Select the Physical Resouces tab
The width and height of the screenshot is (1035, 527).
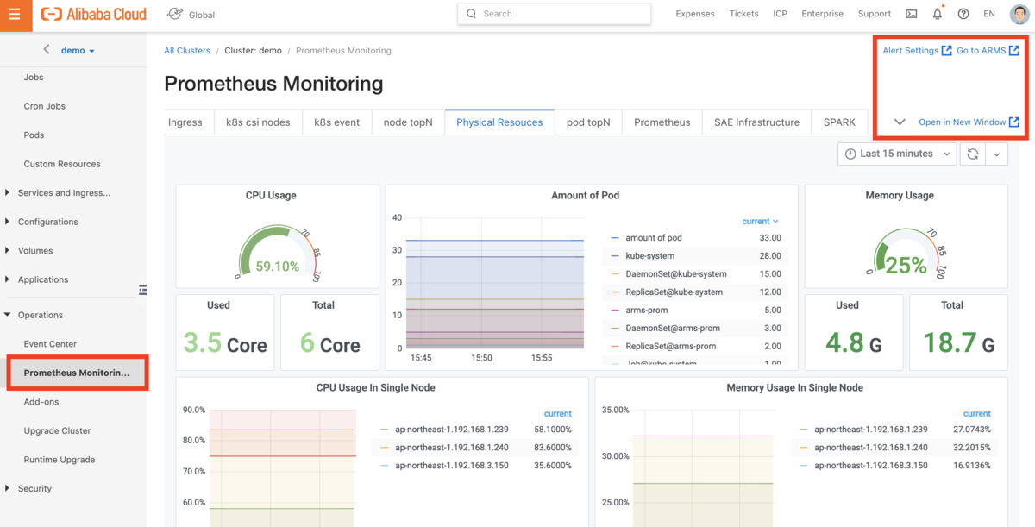(x=499, y=122)
